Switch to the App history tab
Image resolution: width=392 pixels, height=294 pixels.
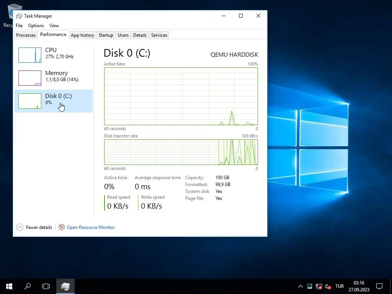pyautogui.click(x=83, y=35)
